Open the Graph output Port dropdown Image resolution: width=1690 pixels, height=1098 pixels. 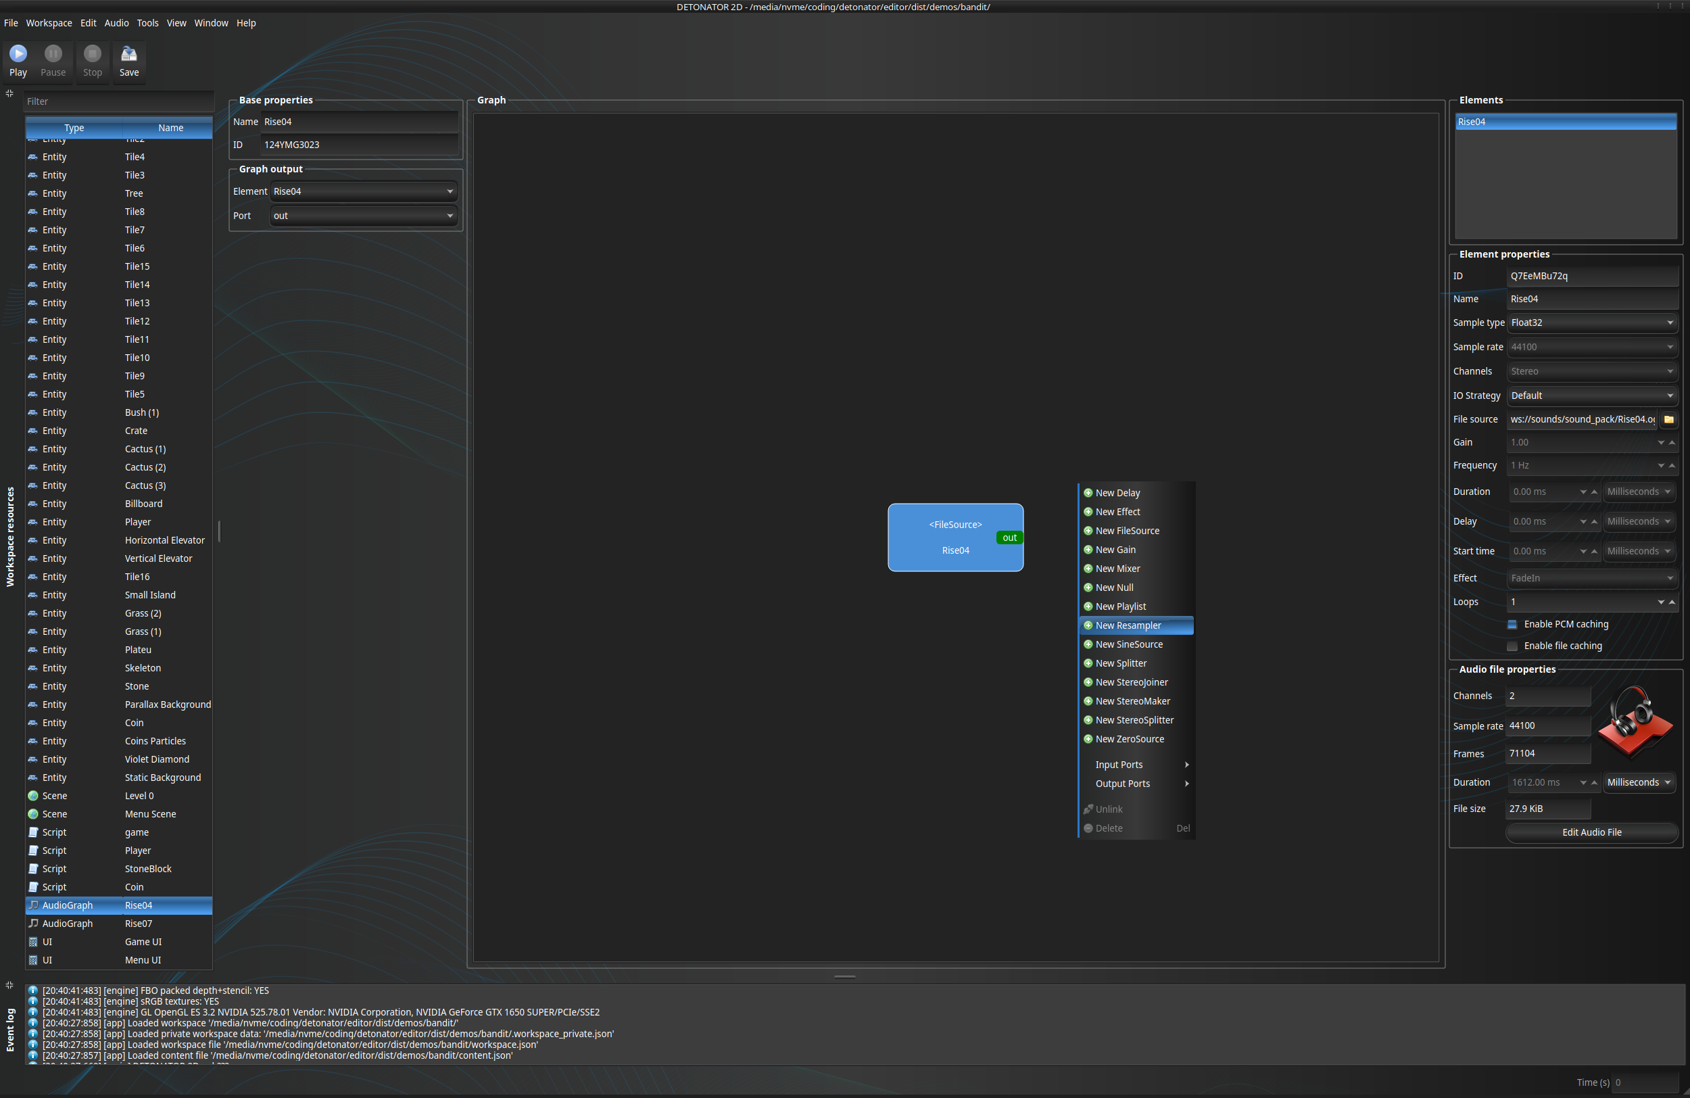(x=363, y=216)
